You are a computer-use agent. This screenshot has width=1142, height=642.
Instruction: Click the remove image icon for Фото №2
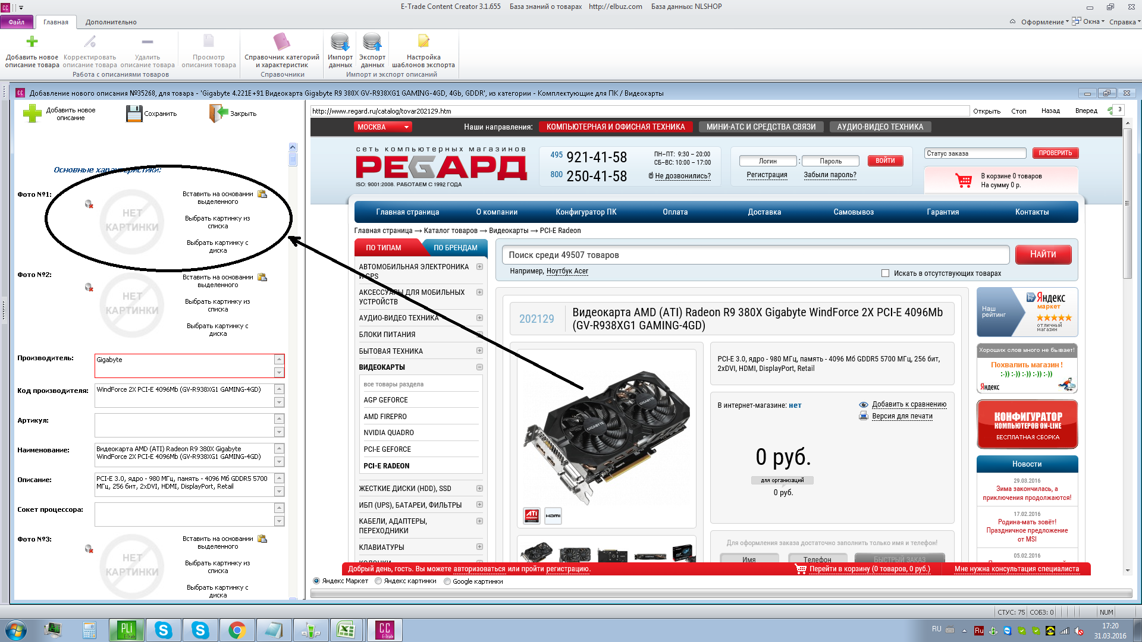pos(89,287)
